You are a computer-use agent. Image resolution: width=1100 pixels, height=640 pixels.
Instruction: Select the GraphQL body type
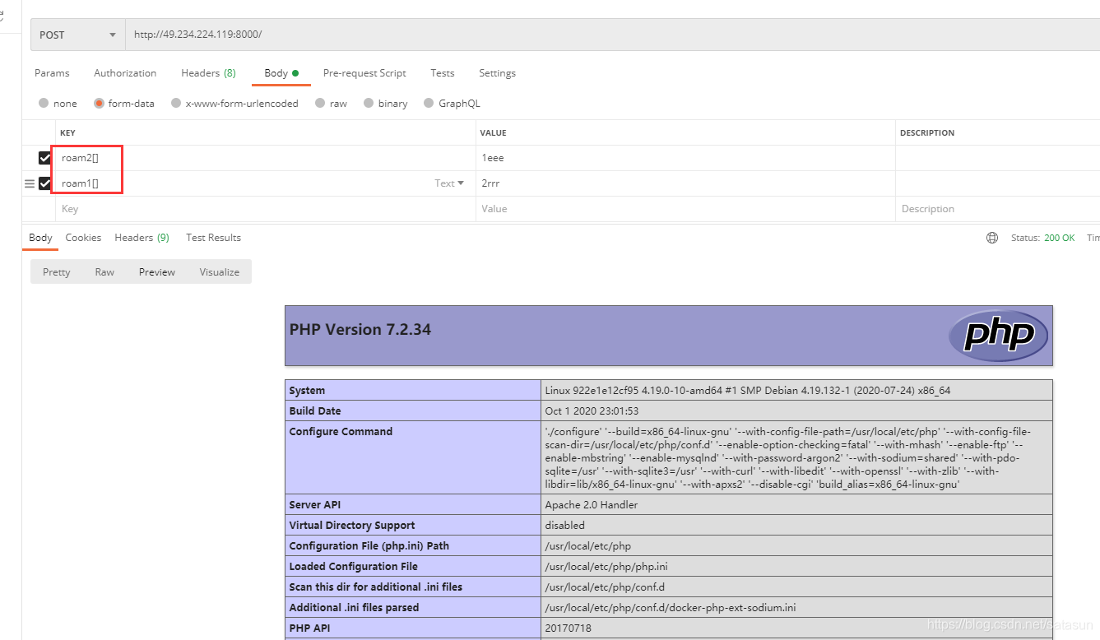(452, 104)
